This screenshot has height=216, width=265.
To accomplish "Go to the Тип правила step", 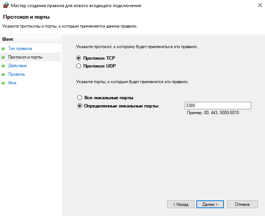I will [20, 48].
